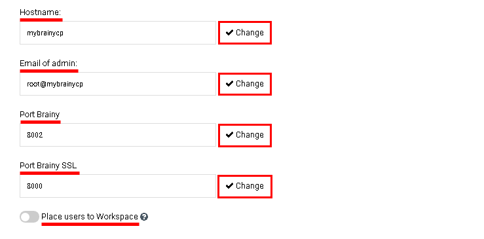The height and width of the screenshot is (239, 484).
Task: Place cursor in the root@mybrainycp text
Action: [55, 84]
